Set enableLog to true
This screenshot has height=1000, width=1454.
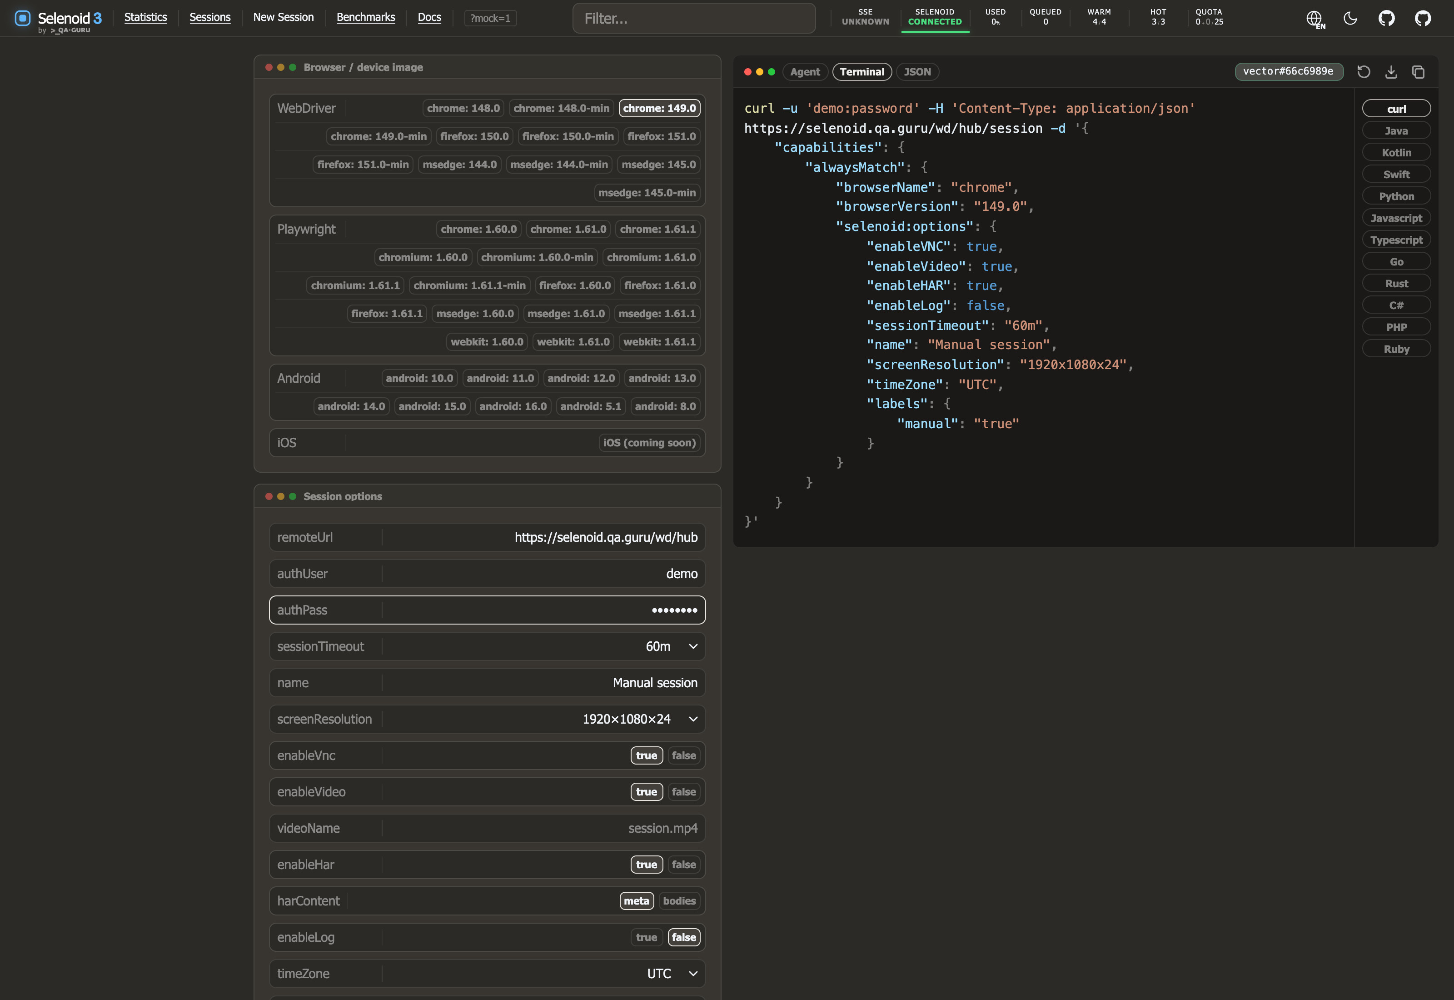tap(646, 937)
